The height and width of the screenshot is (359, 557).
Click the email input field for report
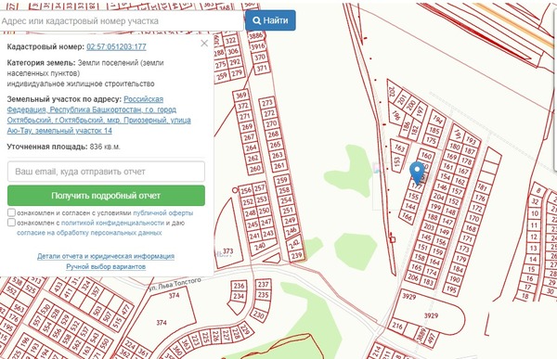pos(106,172)
